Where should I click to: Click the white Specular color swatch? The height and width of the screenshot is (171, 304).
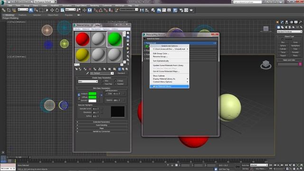[92, 101]
